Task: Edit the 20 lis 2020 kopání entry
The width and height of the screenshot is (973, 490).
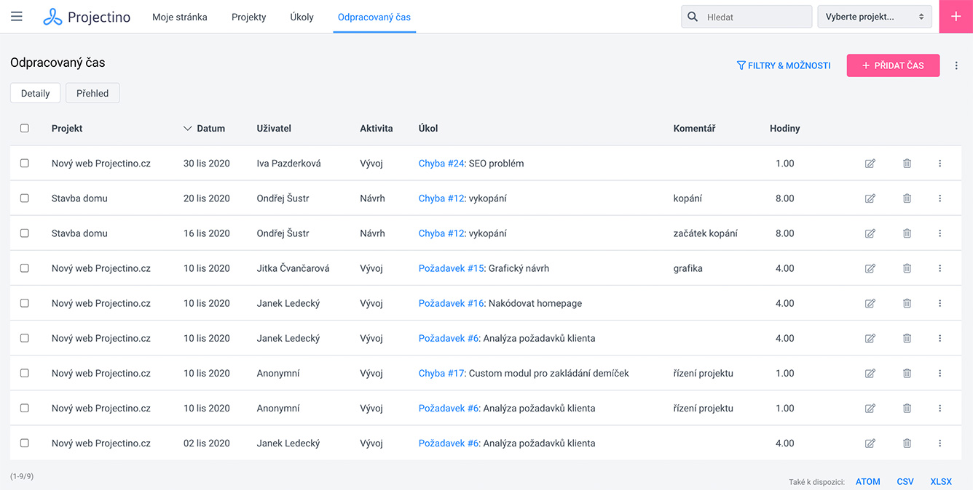Action: tap(870, 198)
